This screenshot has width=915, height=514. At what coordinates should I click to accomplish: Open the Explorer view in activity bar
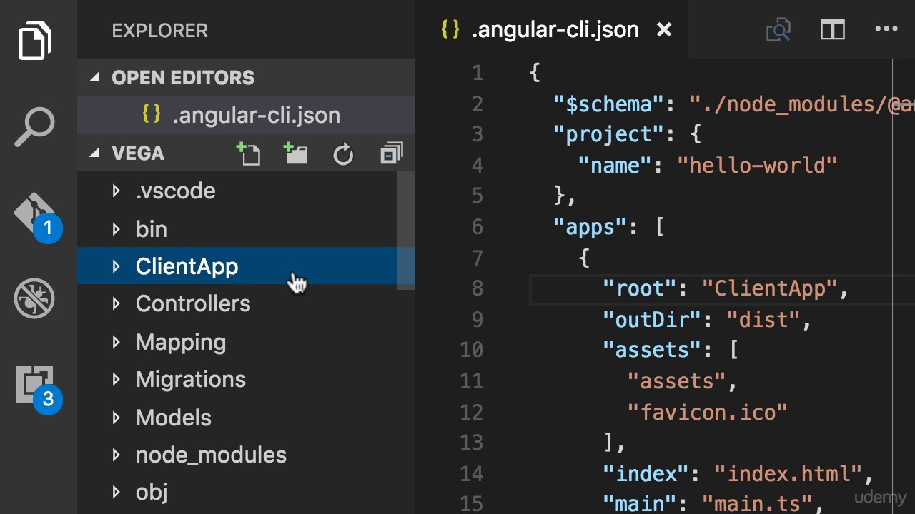coord(35,41)
